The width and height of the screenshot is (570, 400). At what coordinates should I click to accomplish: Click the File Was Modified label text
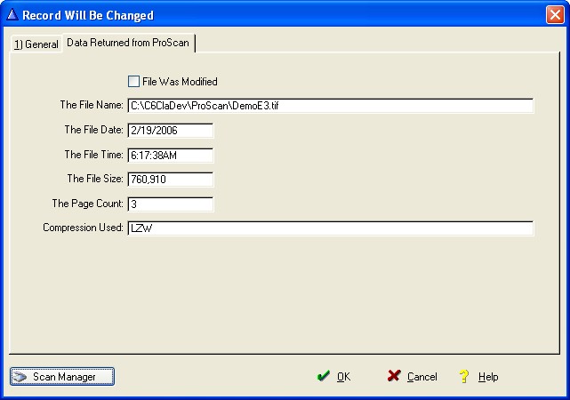pos(180,82)
